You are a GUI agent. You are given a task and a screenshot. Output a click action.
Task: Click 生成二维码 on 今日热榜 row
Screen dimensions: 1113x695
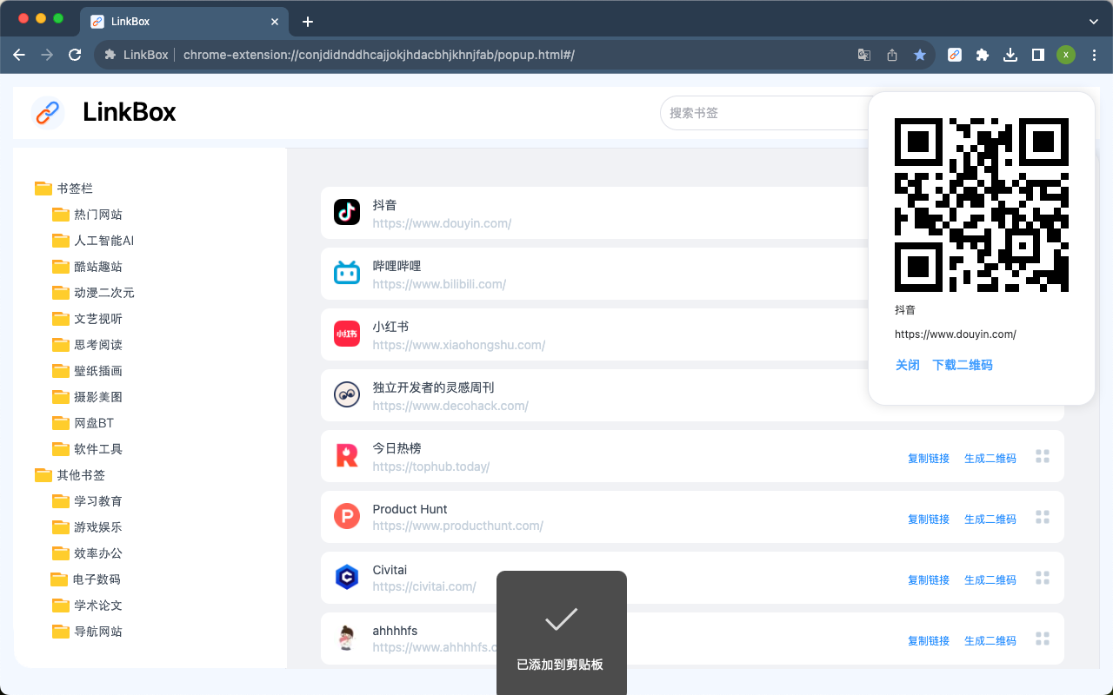990,458
